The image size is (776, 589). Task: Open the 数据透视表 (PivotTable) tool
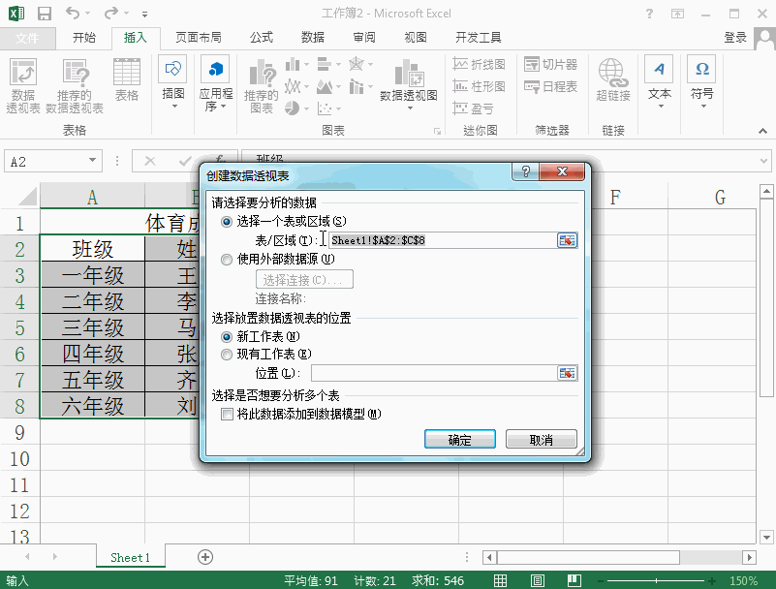point(21,85)
